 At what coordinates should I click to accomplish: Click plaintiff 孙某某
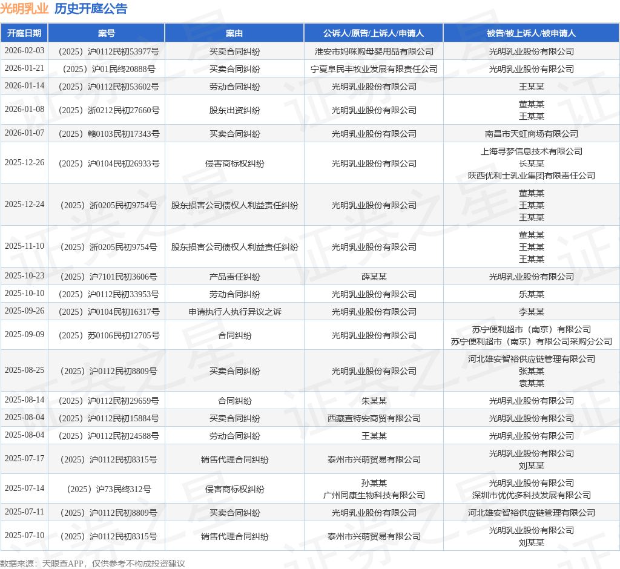click(374, 483)
